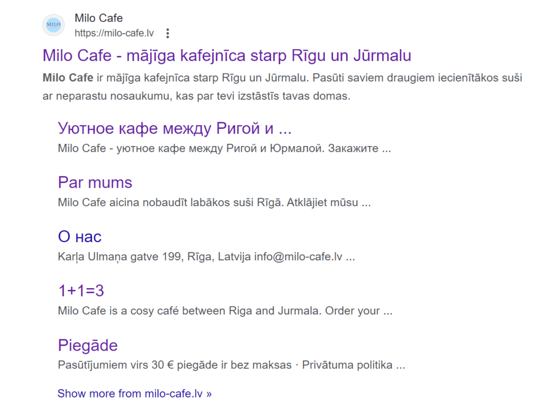The height and width of the screenshot is (411, 548).
Task: Click the Milo Cafe site name text
Action: coord(98,18)
